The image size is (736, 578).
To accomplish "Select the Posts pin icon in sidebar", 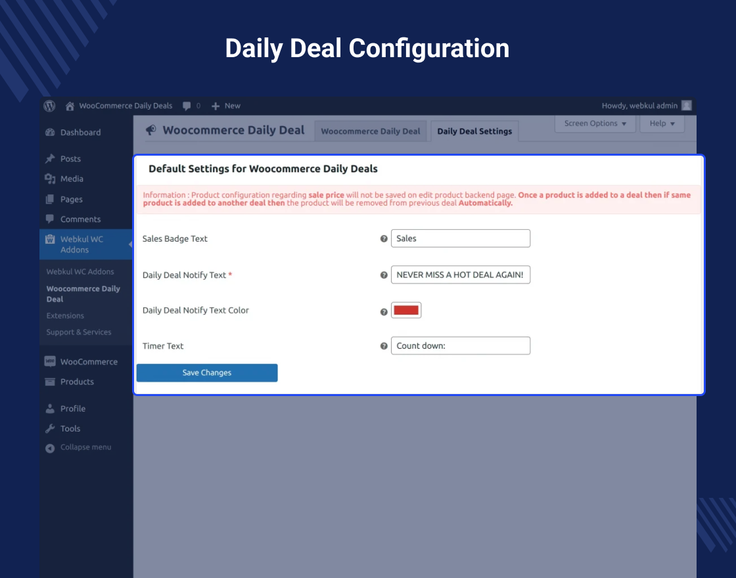I will [x=50, y=158].
